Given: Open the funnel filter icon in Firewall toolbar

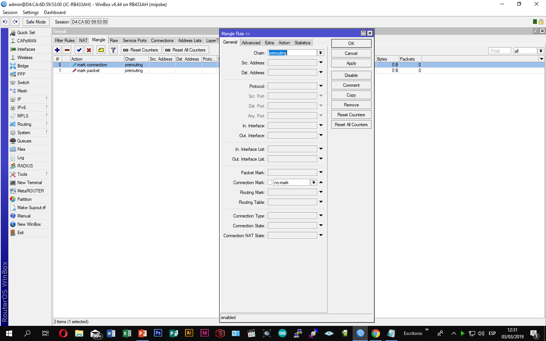Looking at the screenshot, I should click(113, 50).
